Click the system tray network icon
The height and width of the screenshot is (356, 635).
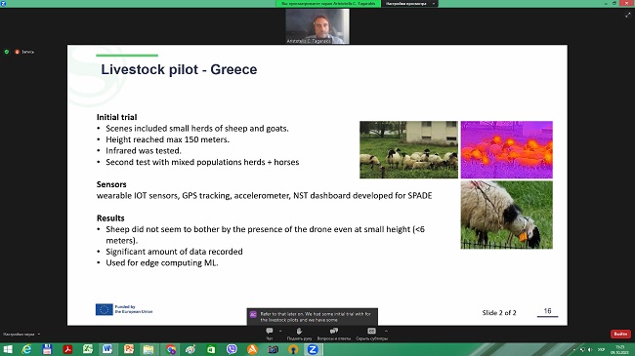pyautogui.click(x=582, y=349)
